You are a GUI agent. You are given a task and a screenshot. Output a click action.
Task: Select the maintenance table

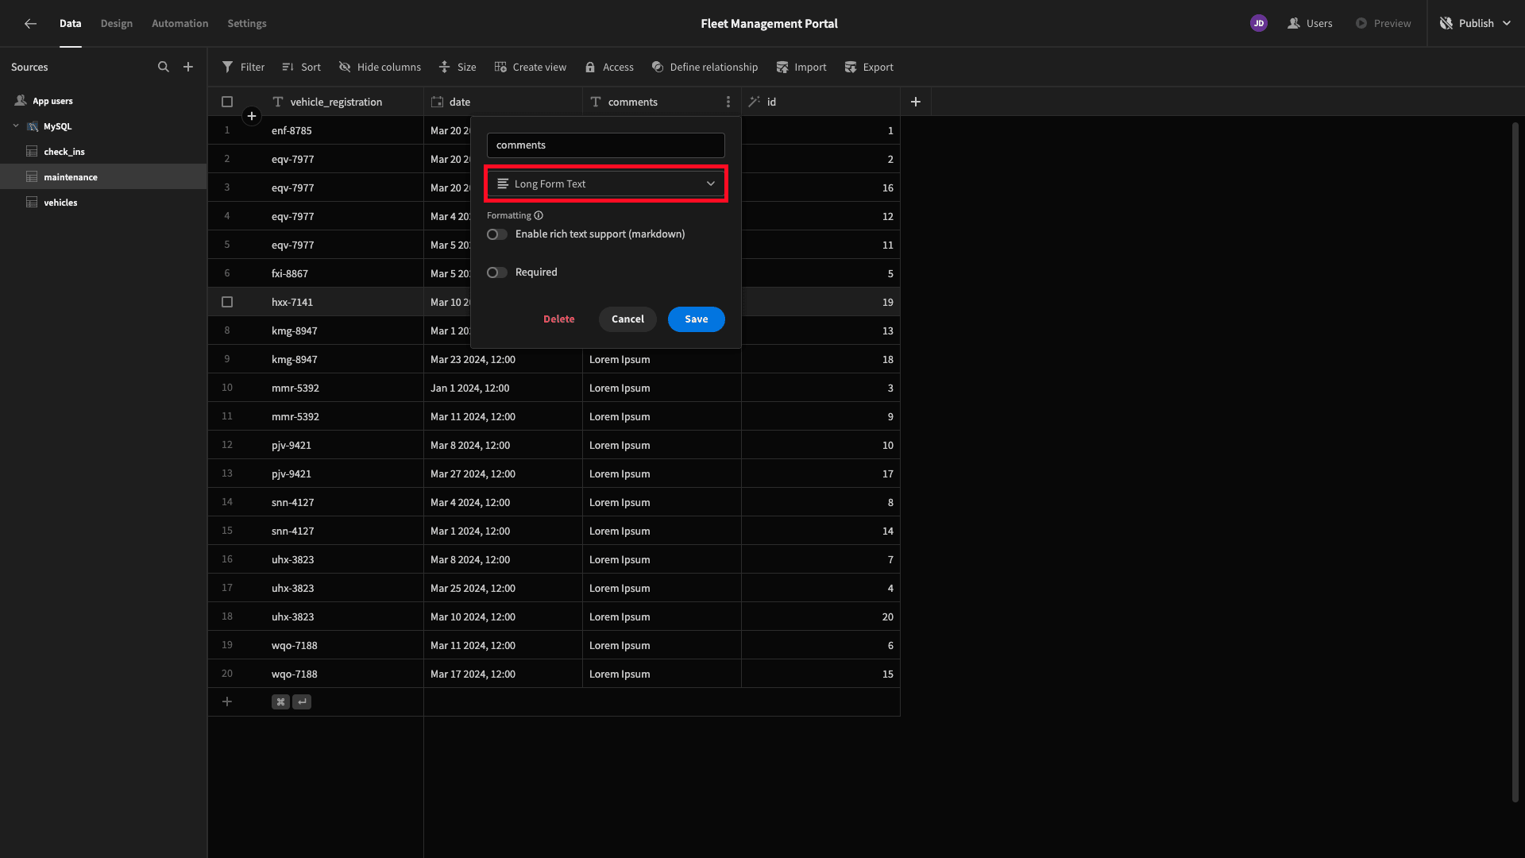coord(103,176)
